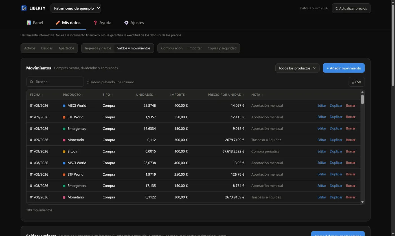The width and height of the screenshot is (395, 236).
Task: Select the Mis datos tab
Action: [68, 23]
